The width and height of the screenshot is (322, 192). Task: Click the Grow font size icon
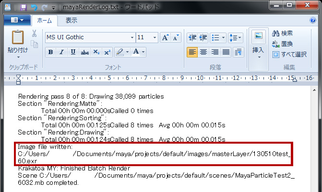[165, 37]
